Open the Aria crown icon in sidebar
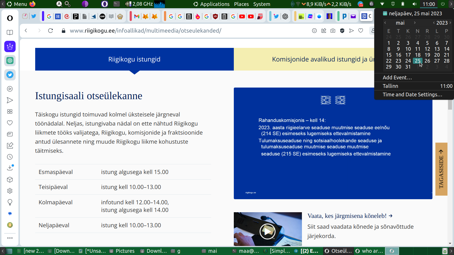The width and height of the screenshot is (454, 255). click(10, 46)
